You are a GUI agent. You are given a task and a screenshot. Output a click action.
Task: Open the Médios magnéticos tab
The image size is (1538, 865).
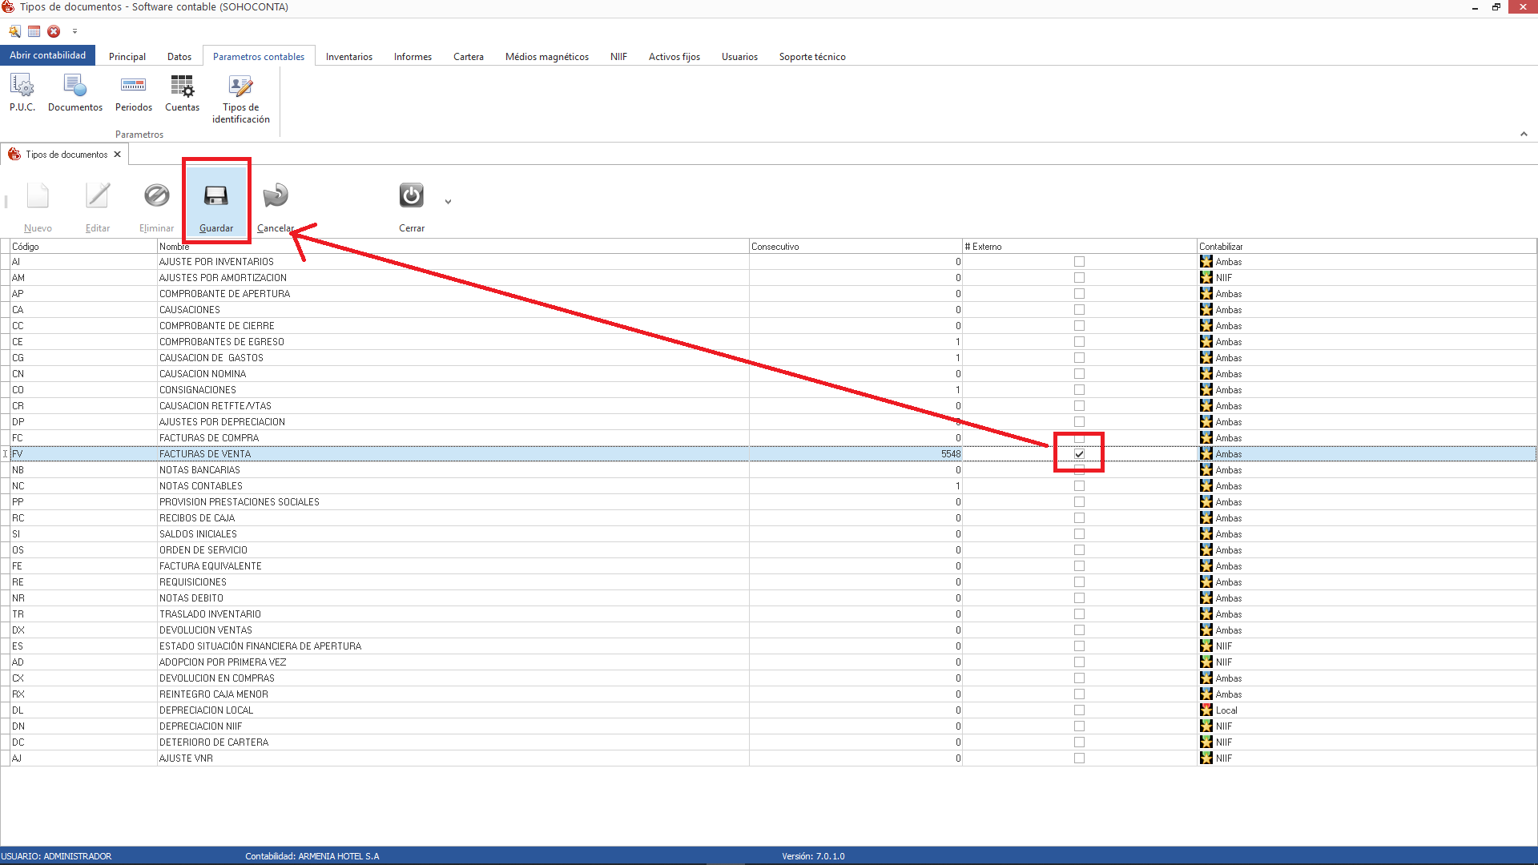coord(546,57)
